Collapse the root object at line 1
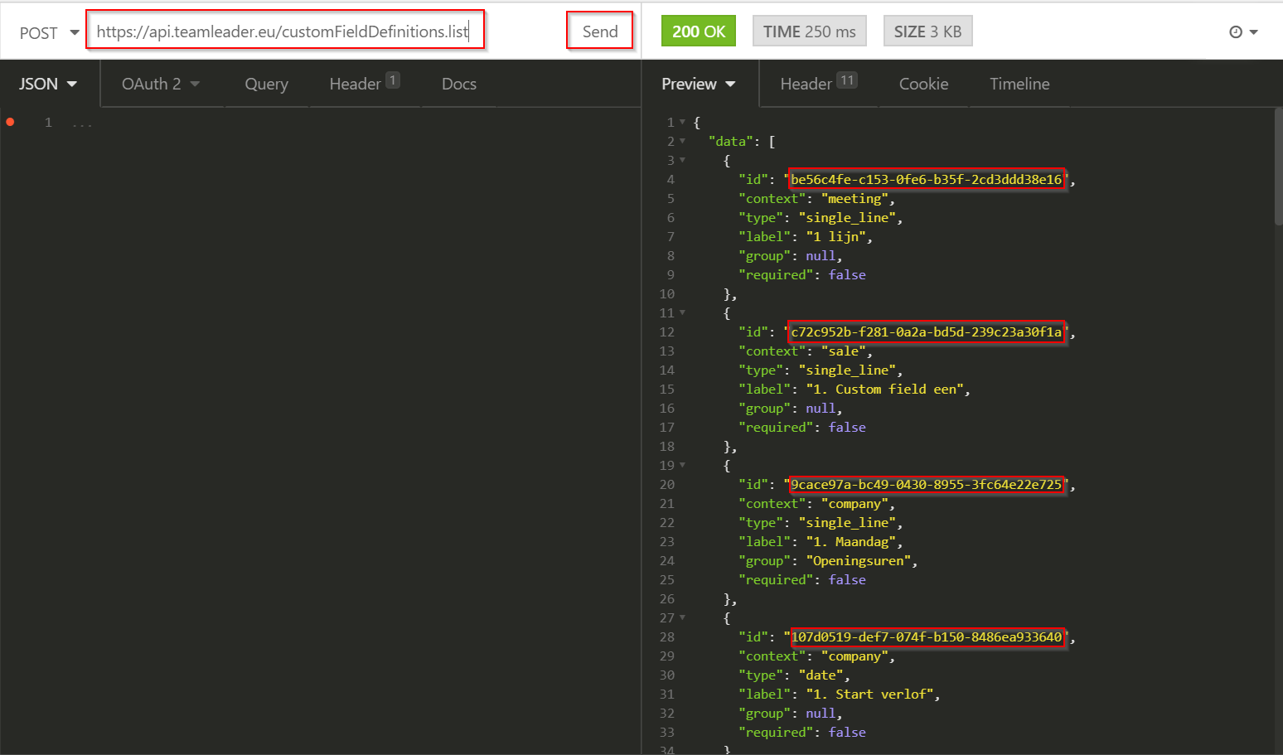Screen dimensions: 1283x755 pos(683,122)
